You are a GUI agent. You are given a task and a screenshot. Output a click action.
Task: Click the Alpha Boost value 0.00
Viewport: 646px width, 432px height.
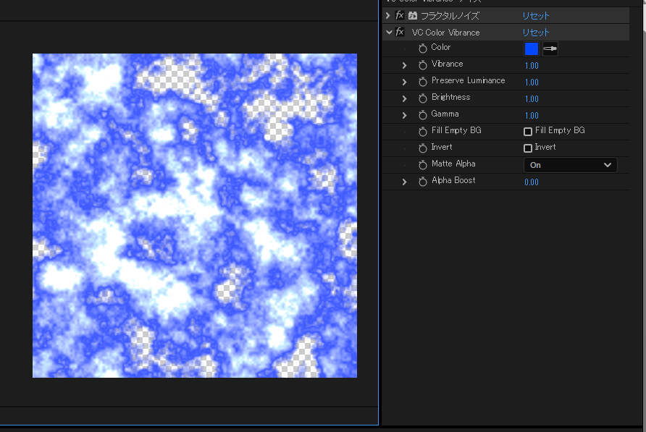tap(532, 182)
